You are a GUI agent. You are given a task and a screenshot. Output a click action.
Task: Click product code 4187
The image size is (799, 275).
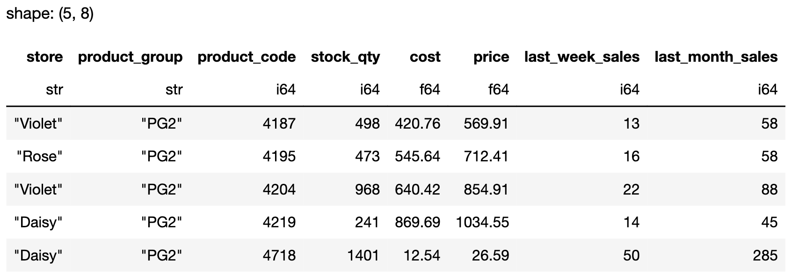(x=279, y=123)
